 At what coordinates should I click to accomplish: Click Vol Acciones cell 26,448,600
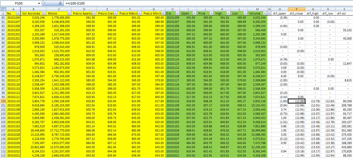(x=33, y=130)
